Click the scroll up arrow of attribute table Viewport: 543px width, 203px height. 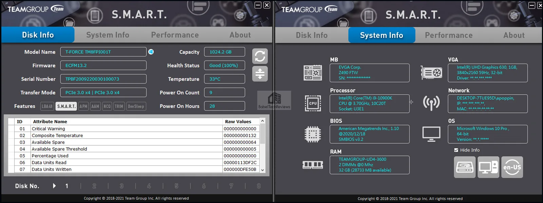coord(262,121)
